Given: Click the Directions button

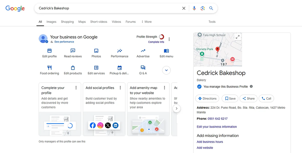Looking at the screenshot, I should (x=207, y=99).
